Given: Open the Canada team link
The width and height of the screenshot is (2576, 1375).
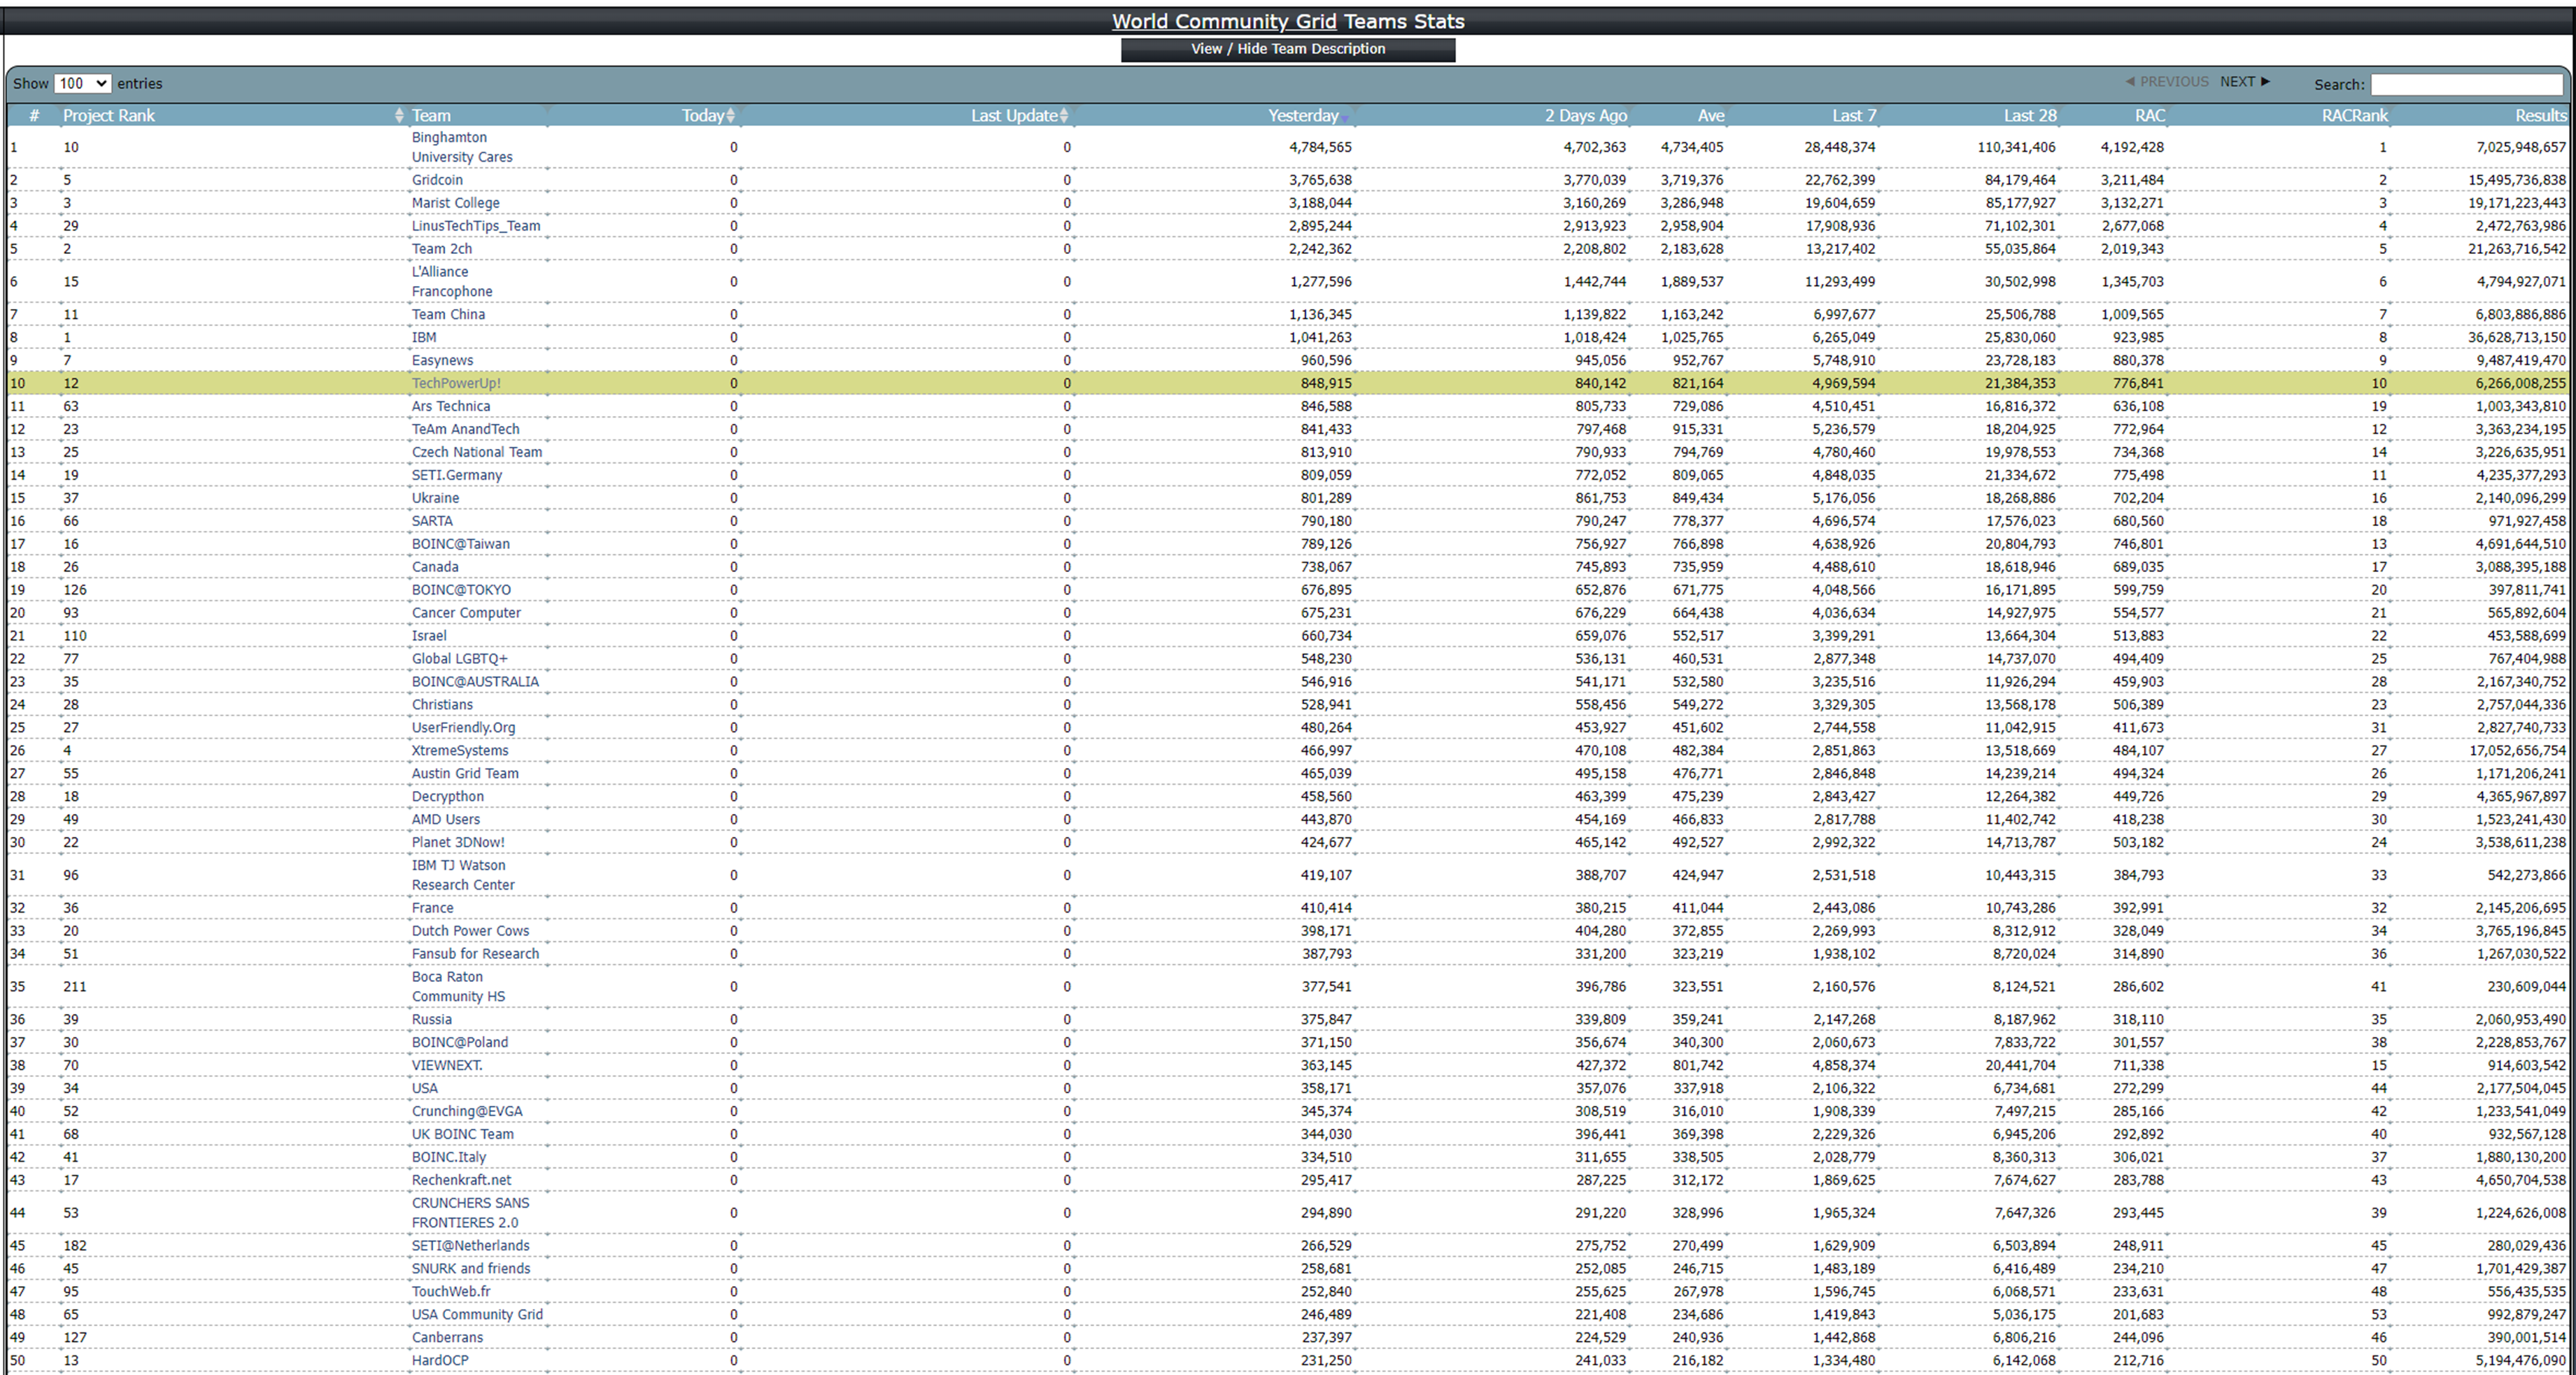Looking at the screenshot, I should (x=435, y=567).
